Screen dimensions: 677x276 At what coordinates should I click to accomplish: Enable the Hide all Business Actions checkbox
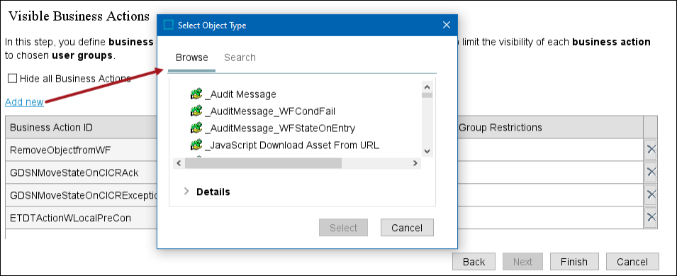[13, 79]
